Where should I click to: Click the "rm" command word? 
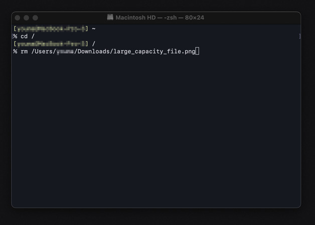(x=24, y=51)
